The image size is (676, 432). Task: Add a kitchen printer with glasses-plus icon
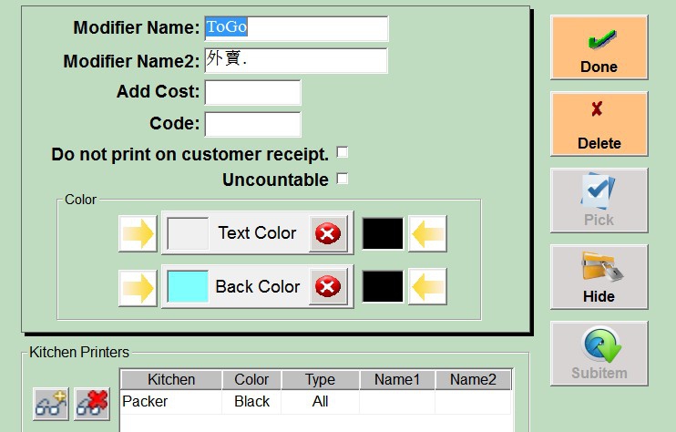(51, 405)
